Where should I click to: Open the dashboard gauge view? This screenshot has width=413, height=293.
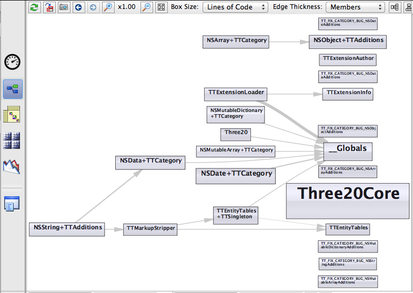pos(13,62)
